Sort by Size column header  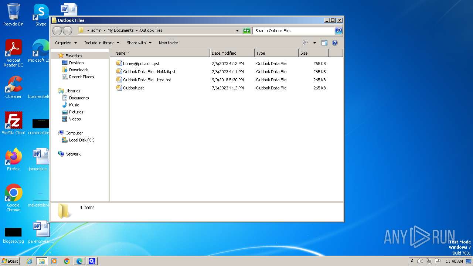click(x=313, y=53)
